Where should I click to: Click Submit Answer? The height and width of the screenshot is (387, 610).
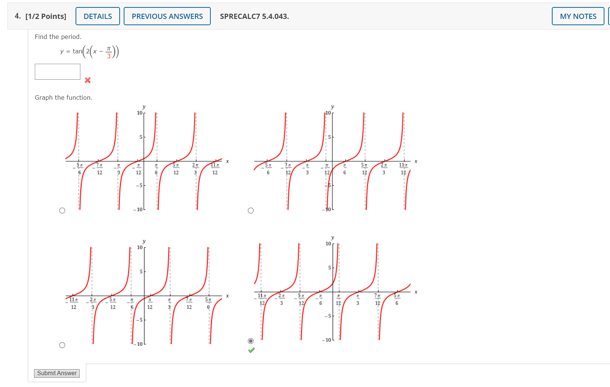point(57,373)
